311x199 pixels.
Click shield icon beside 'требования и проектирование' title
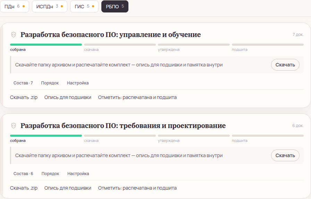tap(14, 126)
